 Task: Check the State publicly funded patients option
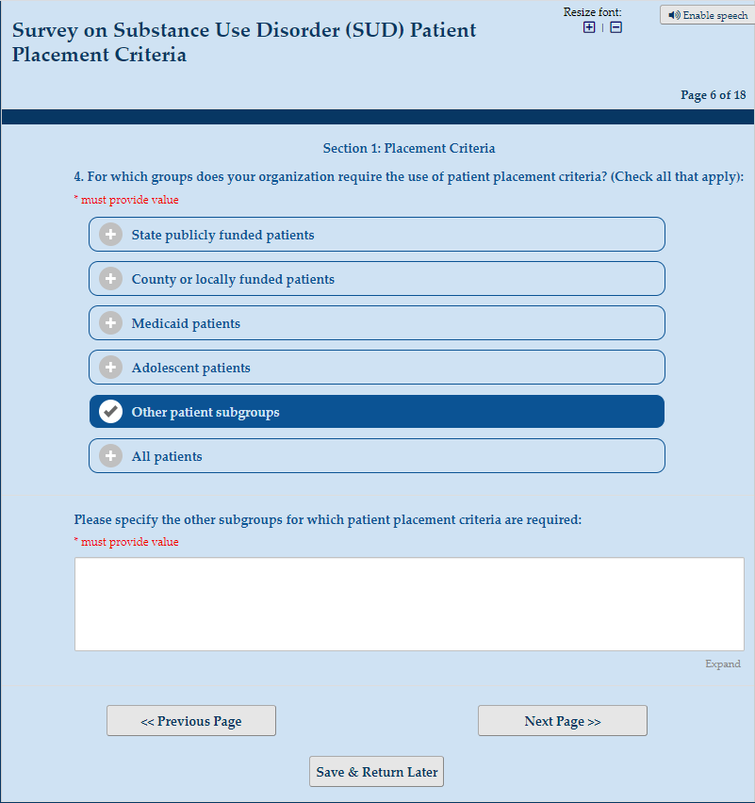pos(377,235)
